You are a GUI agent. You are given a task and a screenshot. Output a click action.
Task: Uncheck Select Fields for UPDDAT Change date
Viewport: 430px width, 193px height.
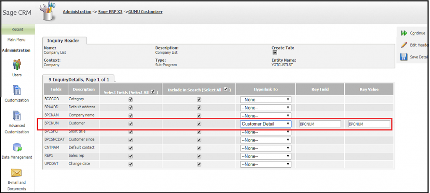131,164
